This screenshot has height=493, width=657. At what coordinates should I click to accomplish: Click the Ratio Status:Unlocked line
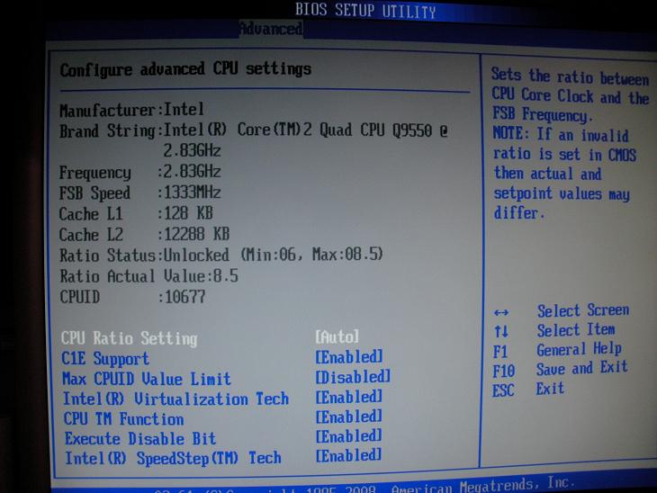221,255
